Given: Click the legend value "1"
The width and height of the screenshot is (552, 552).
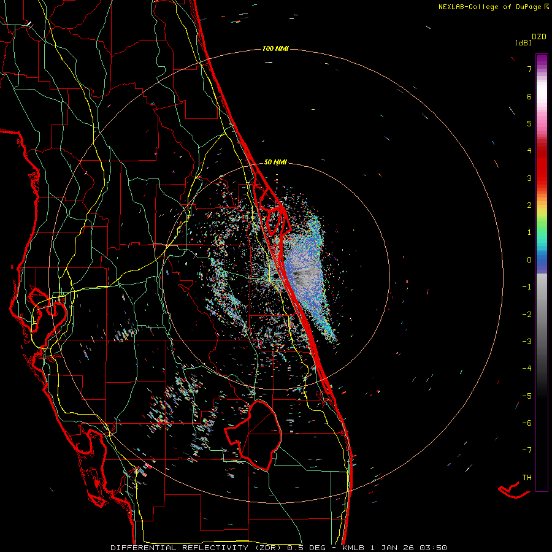Looking at the screenshot, I should click(529, 232).
